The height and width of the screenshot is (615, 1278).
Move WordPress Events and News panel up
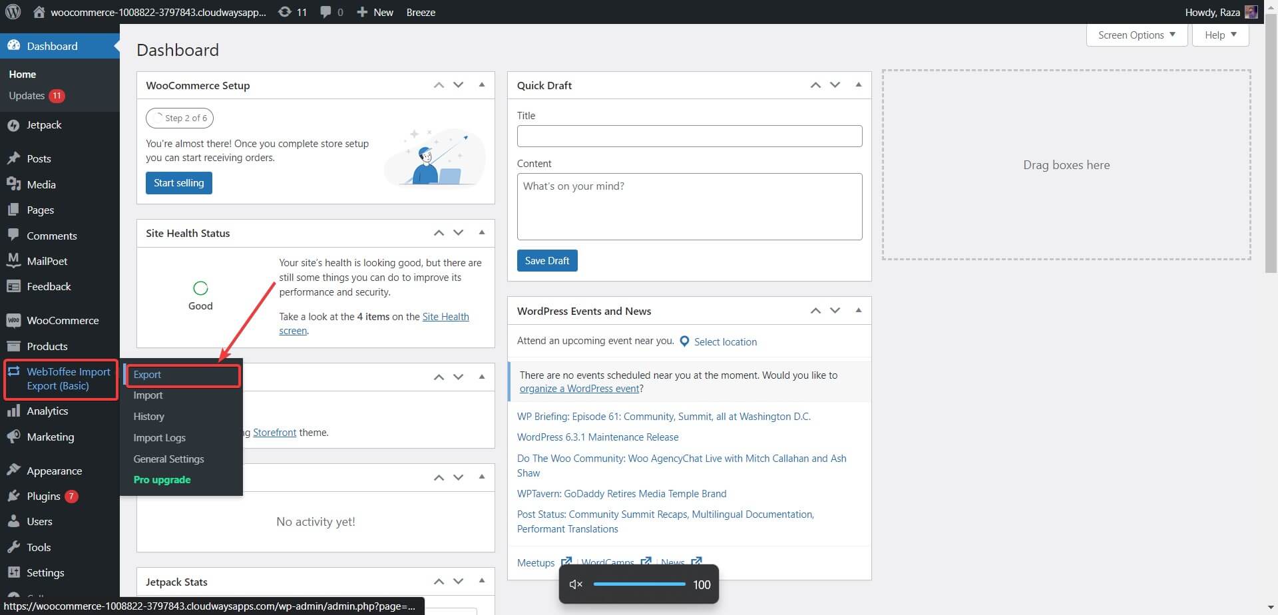(815, 311)
